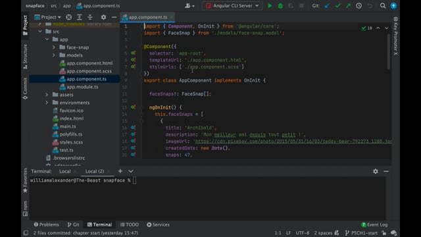Image resolution: width=421 pixels, height=237 pixels.
Task: Start debugging with the green bug icon
Action: (x=280, y=6)
